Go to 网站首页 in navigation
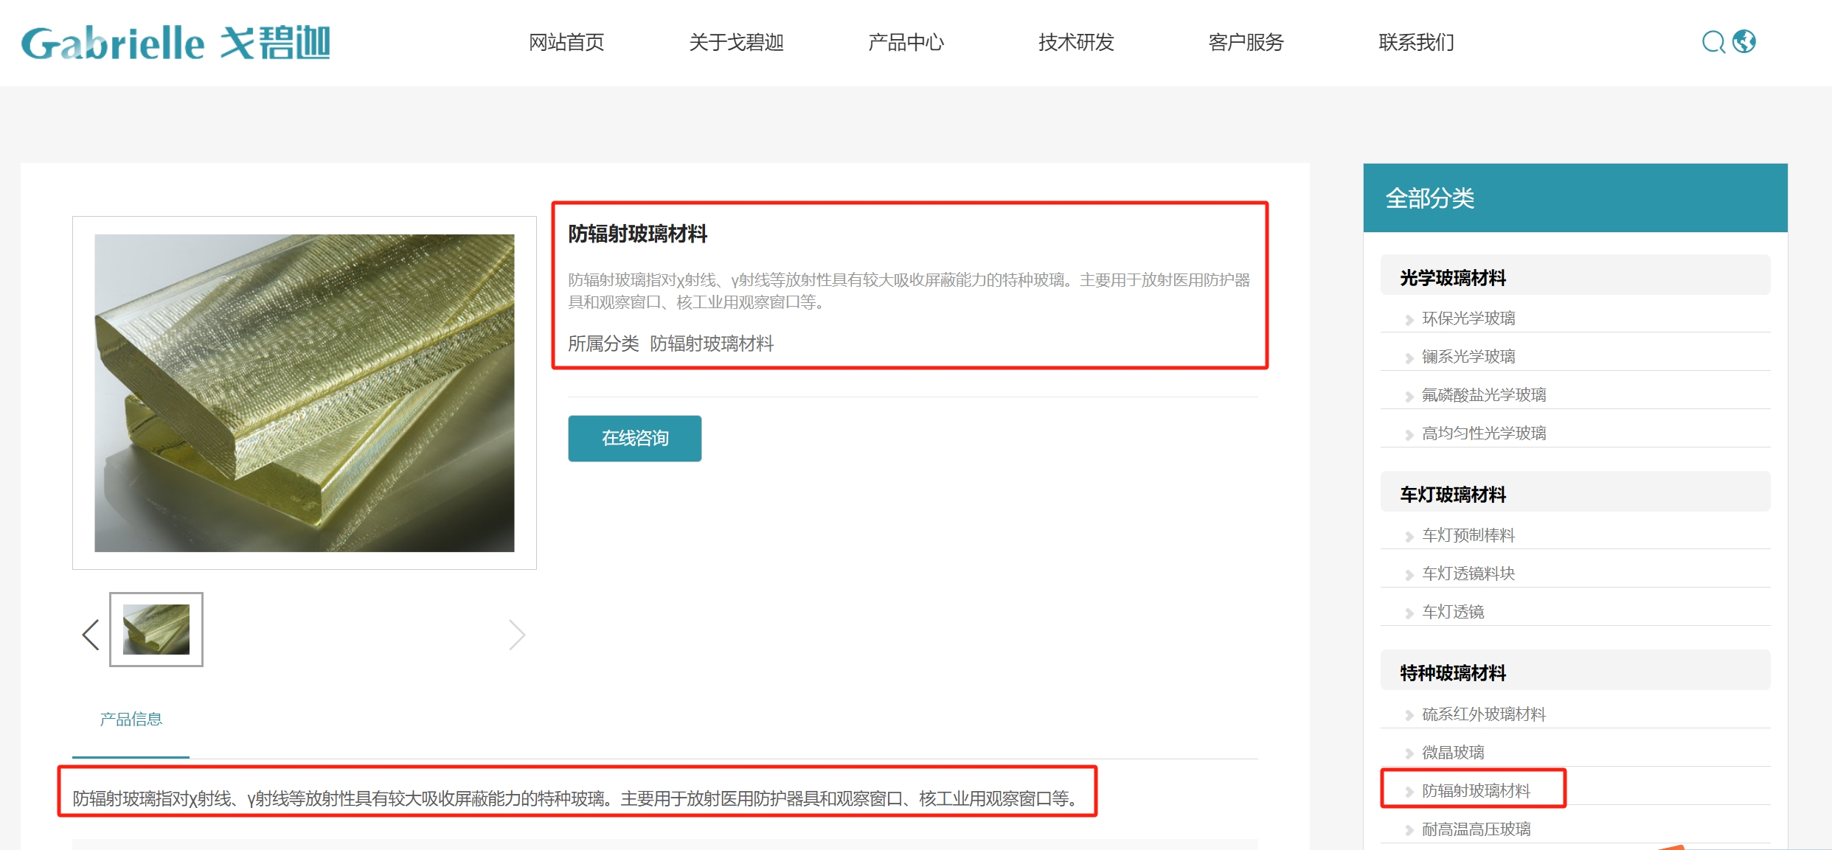This screenshot has height=850, width=1832. click(x=566, y=42)
